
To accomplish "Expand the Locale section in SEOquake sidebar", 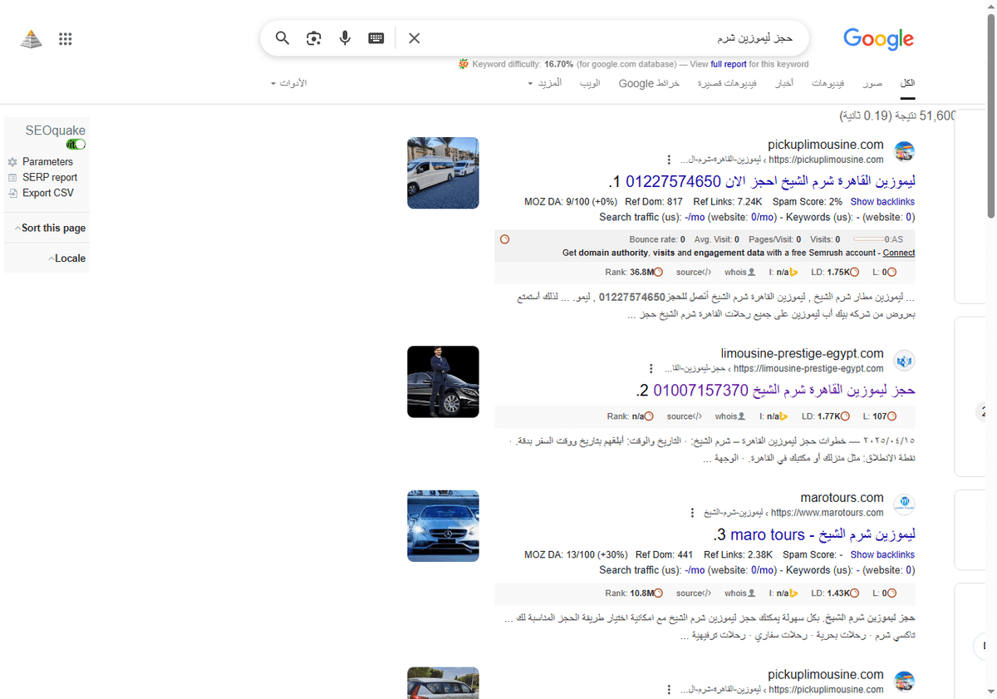I will [69, 258].
